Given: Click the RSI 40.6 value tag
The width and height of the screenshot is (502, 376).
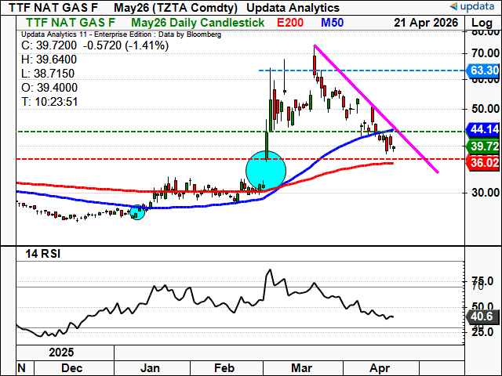Looking at the screenshot, I should click(482, 316).
